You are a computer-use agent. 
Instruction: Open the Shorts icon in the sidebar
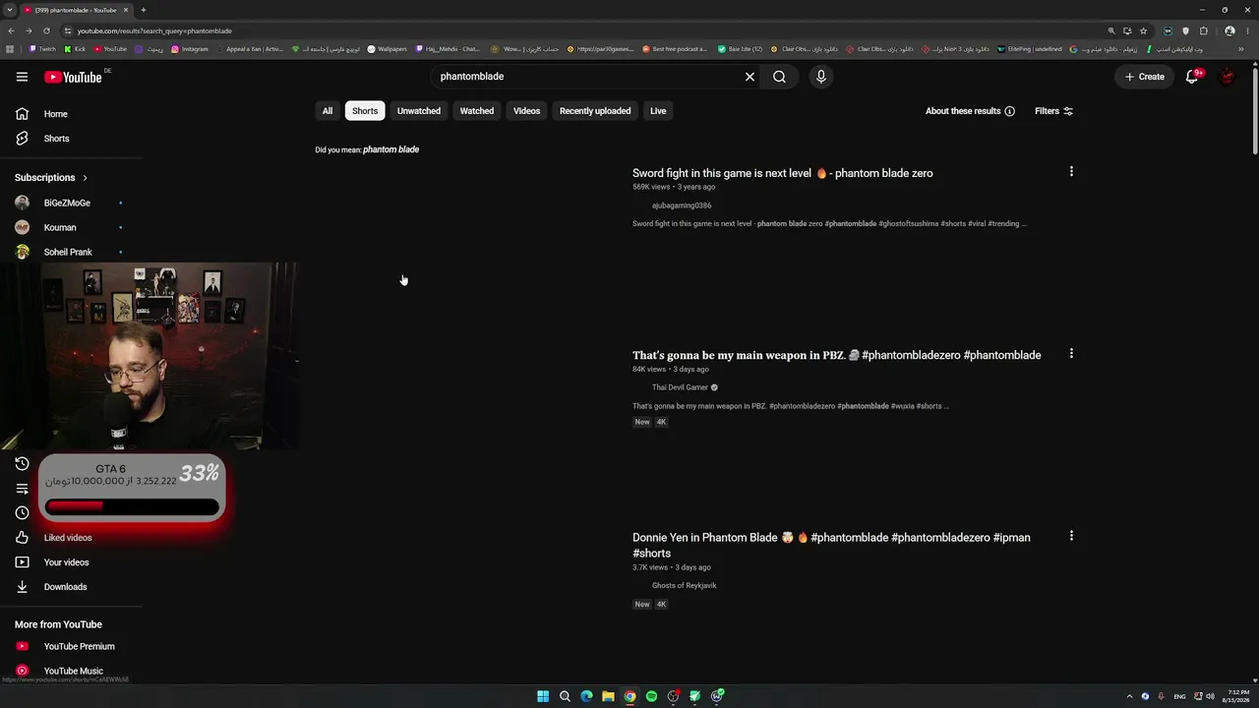tap(22, 139)
